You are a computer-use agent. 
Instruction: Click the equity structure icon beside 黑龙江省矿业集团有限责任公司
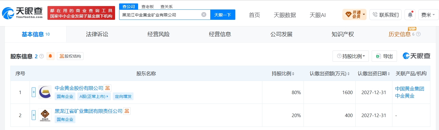point(127,111)
